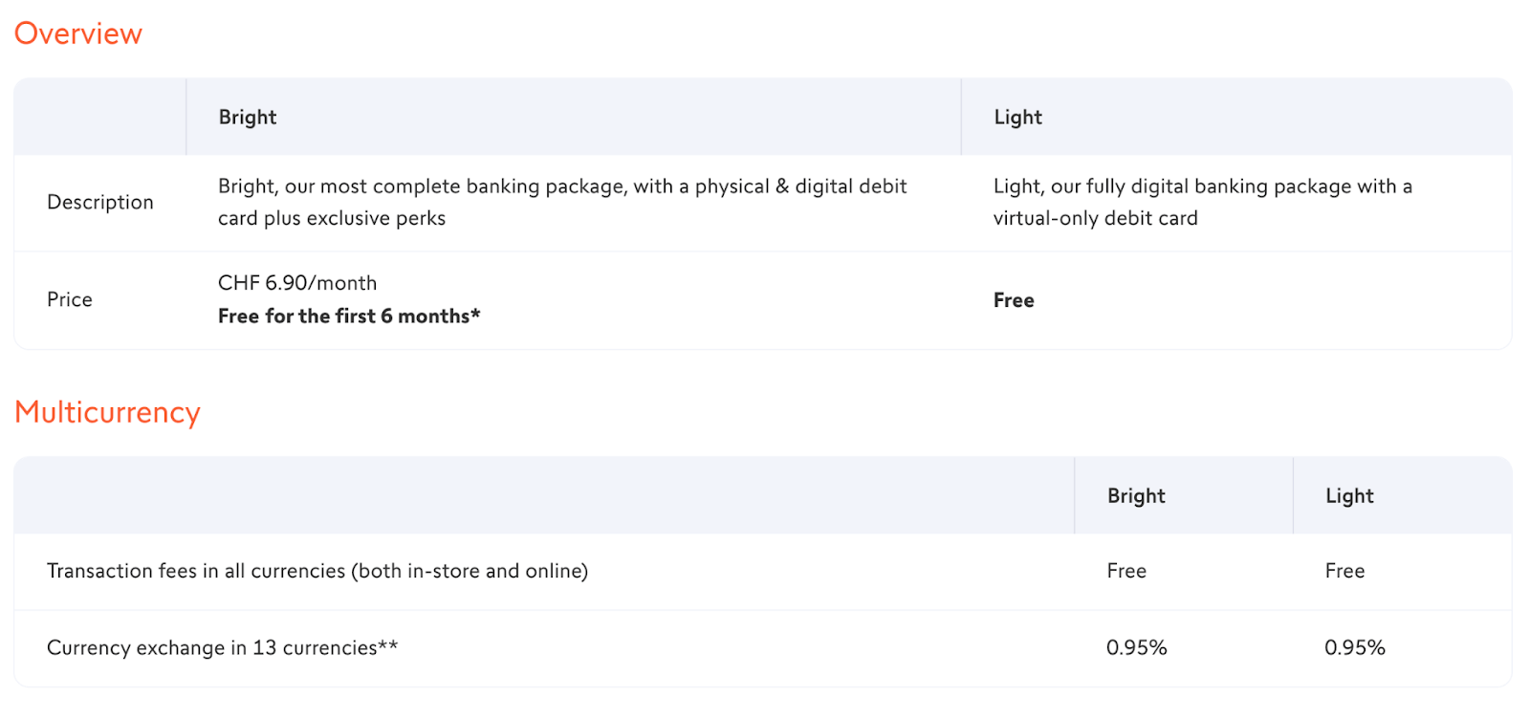
Task: Click the Light 0.95% currency exchange value
Action: tap(1355, 647)
